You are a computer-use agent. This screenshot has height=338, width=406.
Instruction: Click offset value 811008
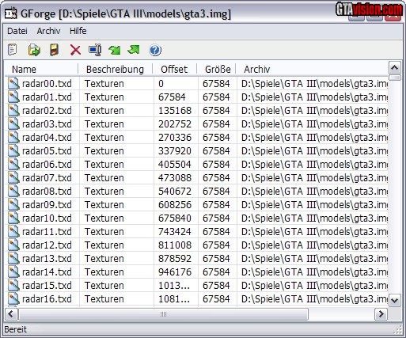click(x=175, y=245)
